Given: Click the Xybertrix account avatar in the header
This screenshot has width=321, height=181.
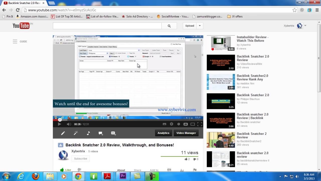Looking at the screenshot, I should coord(299,26).
